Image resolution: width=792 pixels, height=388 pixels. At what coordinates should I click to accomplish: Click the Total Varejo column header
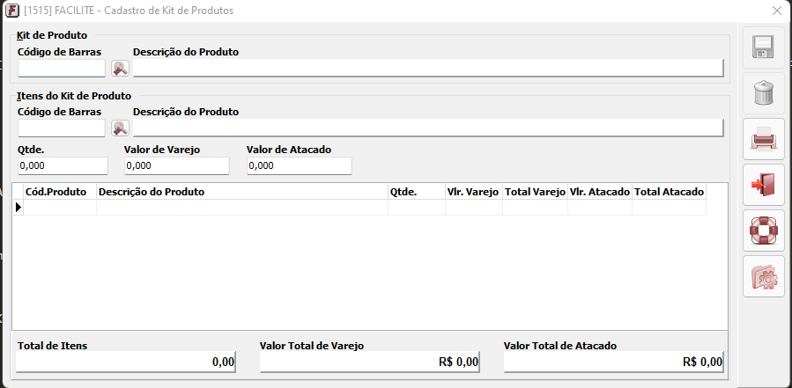(535, 192)
